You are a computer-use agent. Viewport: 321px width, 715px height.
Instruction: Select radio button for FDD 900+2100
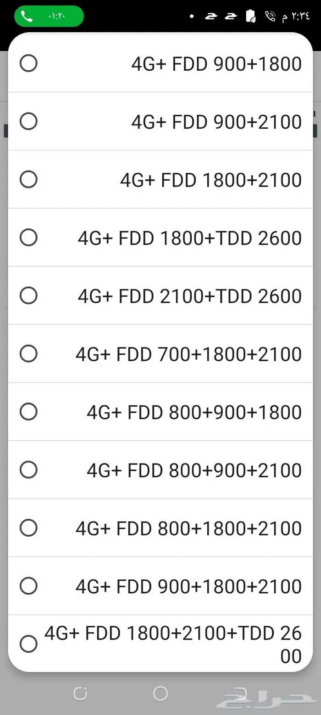tap(28, 122)
